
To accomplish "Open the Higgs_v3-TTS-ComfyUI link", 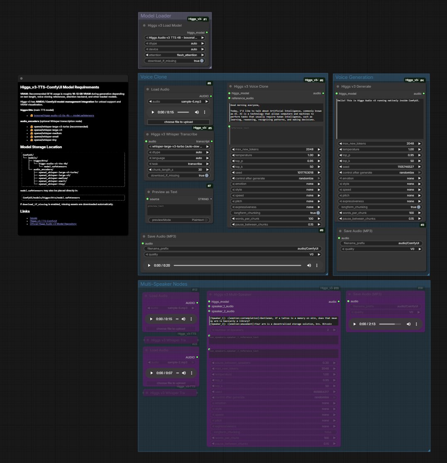I will pos(44,221).
